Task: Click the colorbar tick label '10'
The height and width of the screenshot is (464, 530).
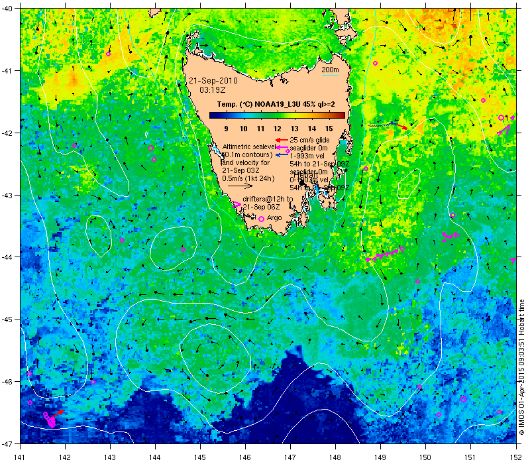Action: point(243,129)
